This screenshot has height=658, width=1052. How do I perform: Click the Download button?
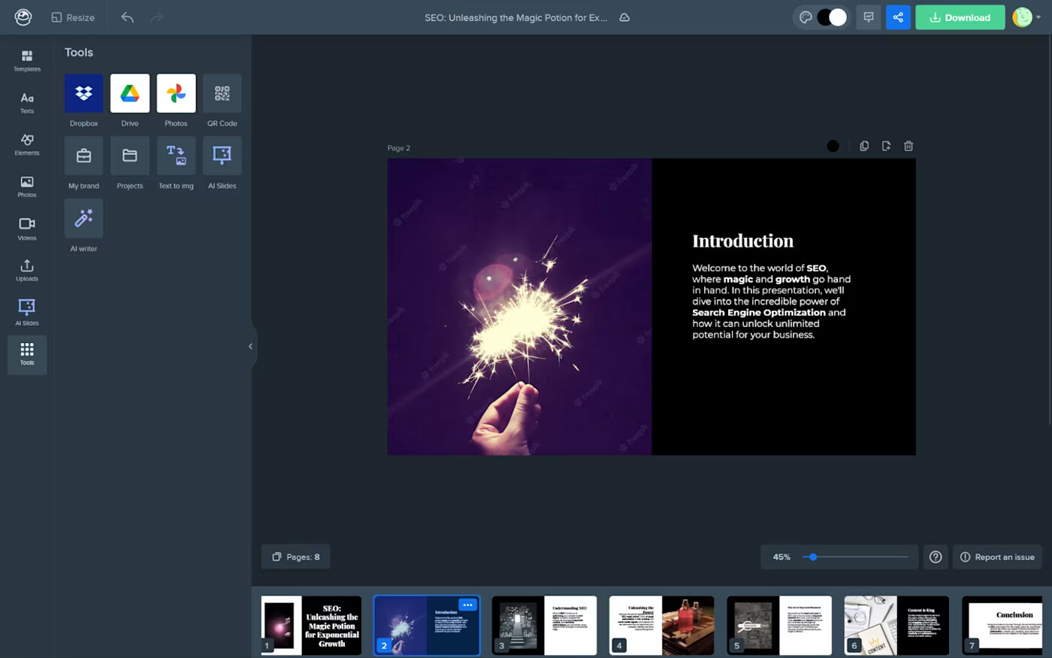[x=960, y=17]
